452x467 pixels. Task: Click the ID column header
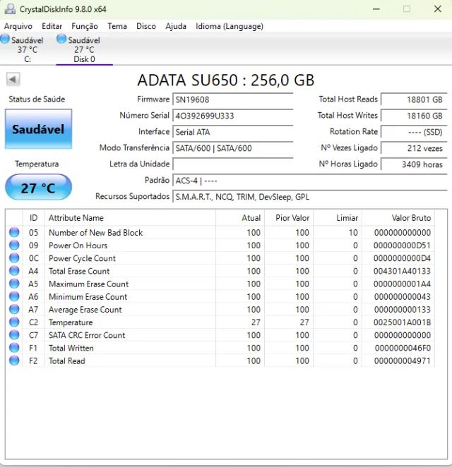pos(33,218)
